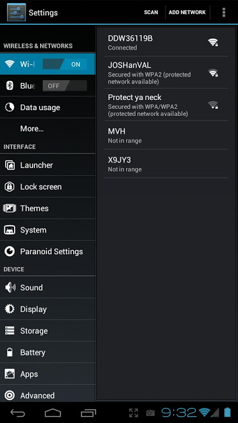
Task: Tap the ADD NETWORK button
Action: coord(187,12)
